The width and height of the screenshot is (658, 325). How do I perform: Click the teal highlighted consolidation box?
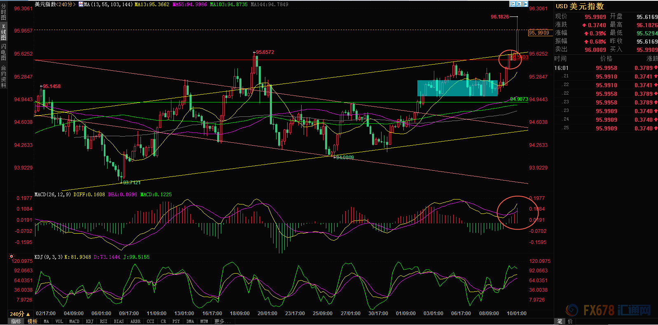tap(457, 88)
